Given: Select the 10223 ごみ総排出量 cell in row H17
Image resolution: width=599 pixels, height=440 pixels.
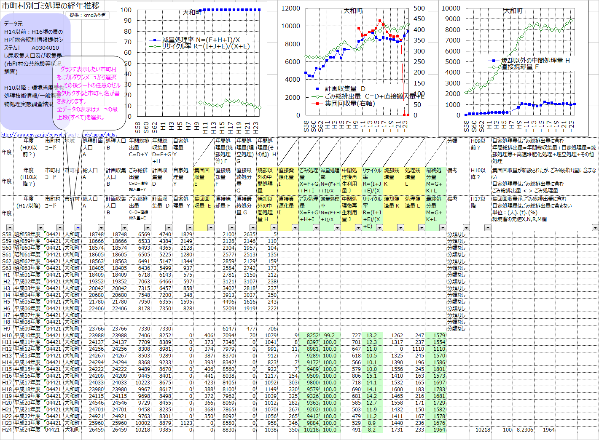Looking at the screenshot, I should (x=140, y=382).
